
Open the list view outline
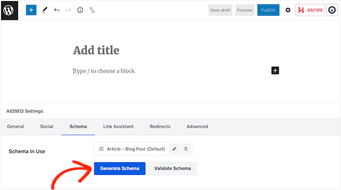pos(92,10)
